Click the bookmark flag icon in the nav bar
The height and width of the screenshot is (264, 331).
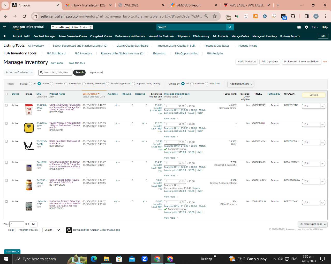pos(5,36)
